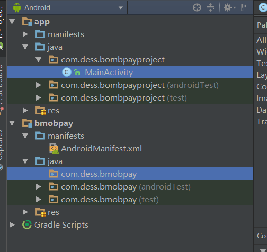Open AndroidManifest.xml file
The image size is (267, 252).
click(x=101, y=149)
